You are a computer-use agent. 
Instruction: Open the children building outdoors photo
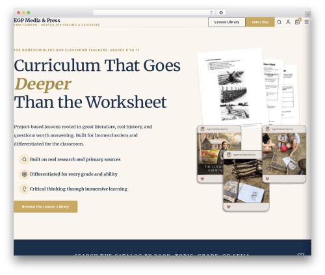pos(284,154)
